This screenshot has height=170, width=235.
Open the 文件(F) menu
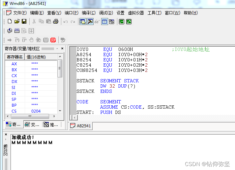[x=20, y=13]
